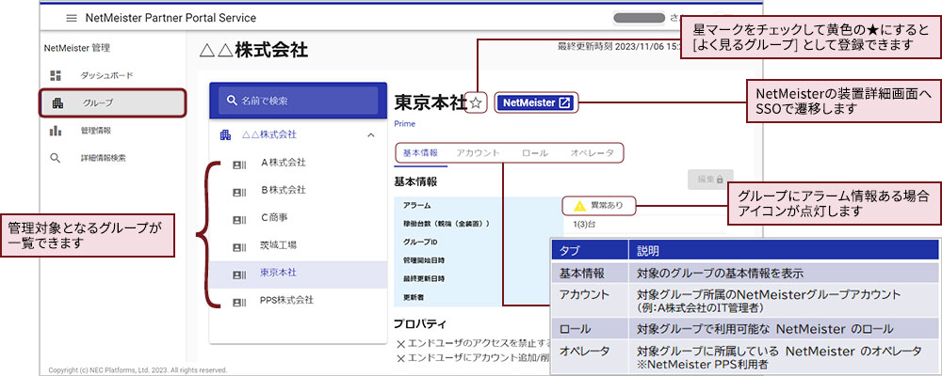This screenshot has height=376, width=942.
Task: Click the Prime label under 東京本社
Action: click(x=404, y=124)
